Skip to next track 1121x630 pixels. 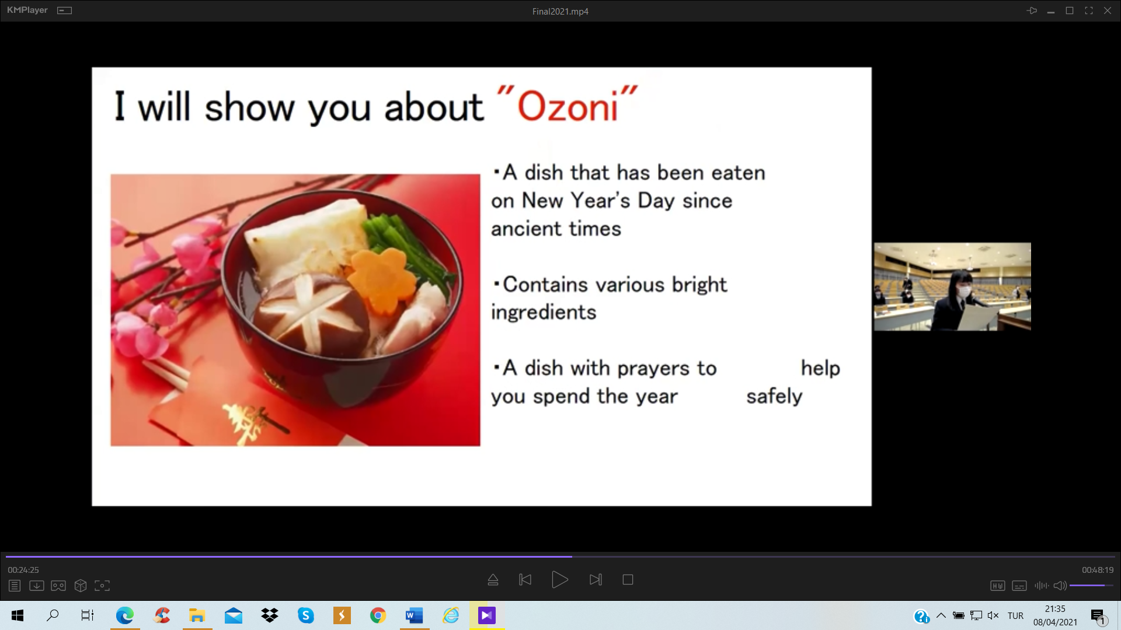pyautogui.click(x=596, y=580)
